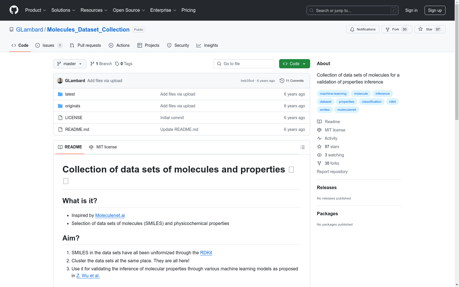The width and height of the screenshot is (459, 287).
Task: Open the beb35cd commit hash
Action: (247, 81)
